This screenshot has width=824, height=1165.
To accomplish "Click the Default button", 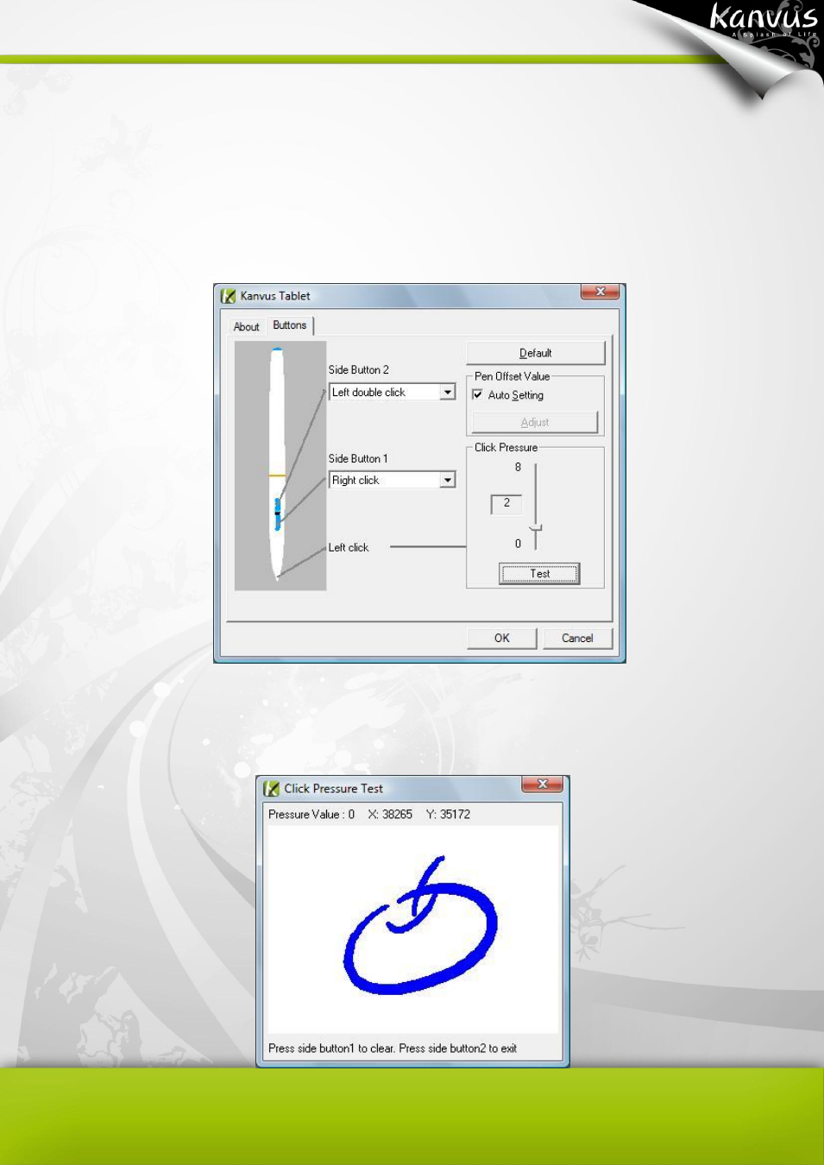I will coord(536,353).
